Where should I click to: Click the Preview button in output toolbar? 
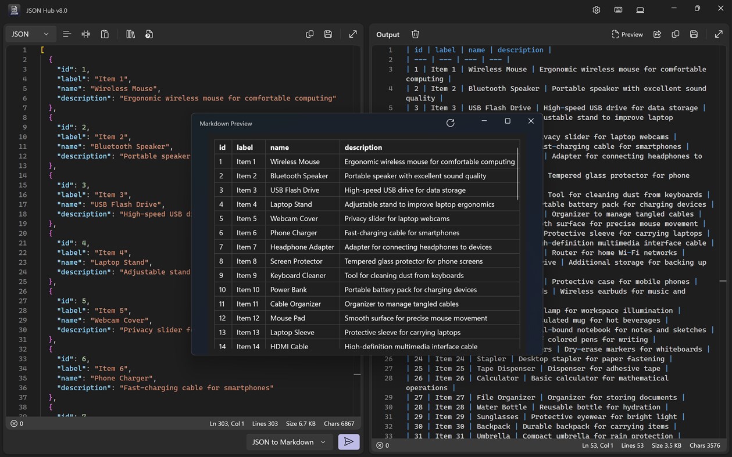(x=627, y=34)
